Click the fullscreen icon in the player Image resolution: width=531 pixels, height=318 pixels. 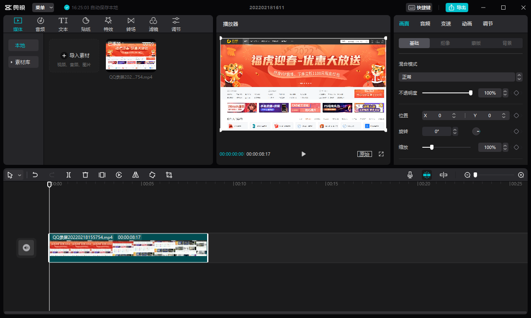click(x=381, y=154)
